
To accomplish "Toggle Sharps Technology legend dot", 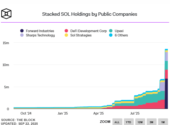I will coord(22,35).
